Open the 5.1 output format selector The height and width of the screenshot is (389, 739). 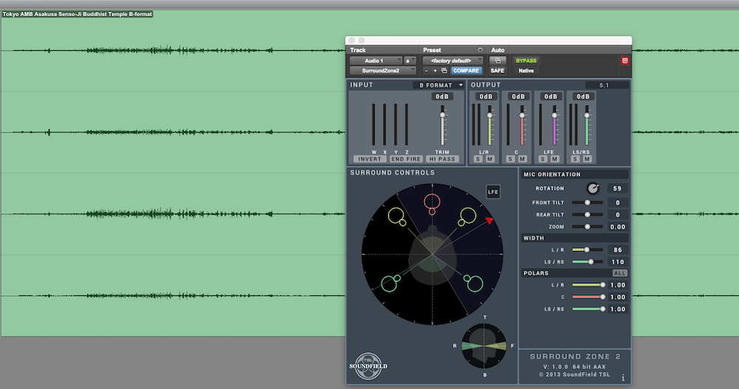pyautogui.click(x=607, y=85)
